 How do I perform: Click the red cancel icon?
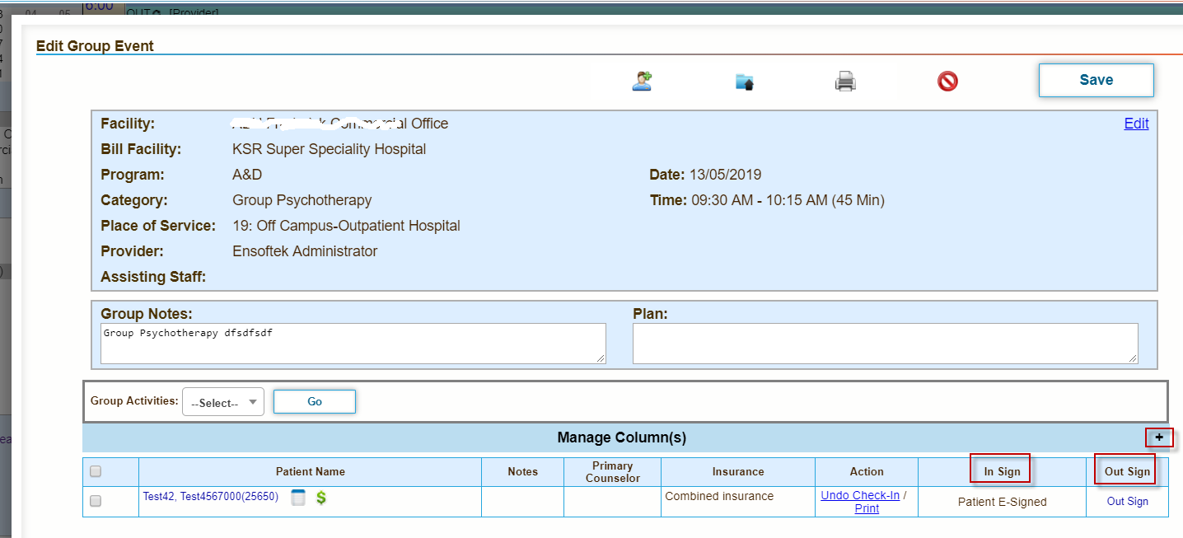[947, 81]
